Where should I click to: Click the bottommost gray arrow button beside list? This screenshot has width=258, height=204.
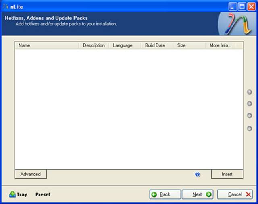pyautogui.click(x=249, y=128)
